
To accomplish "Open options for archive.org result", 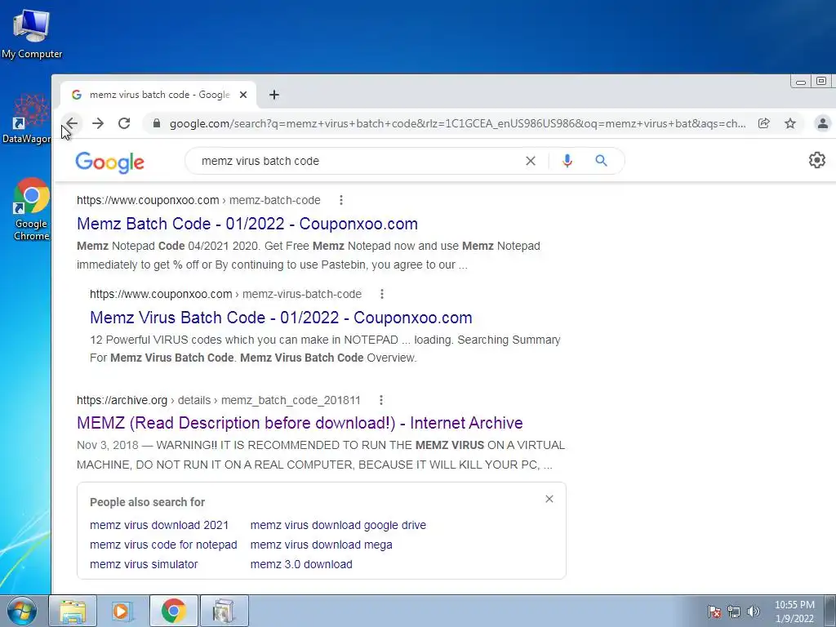I will [x=380, y=400].
